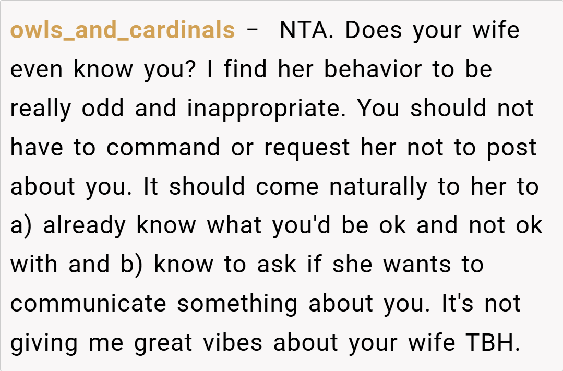This screenshot has width=563, height=371.
Task: Click the word "communicate" in the comment
Action: coord(88,304)
